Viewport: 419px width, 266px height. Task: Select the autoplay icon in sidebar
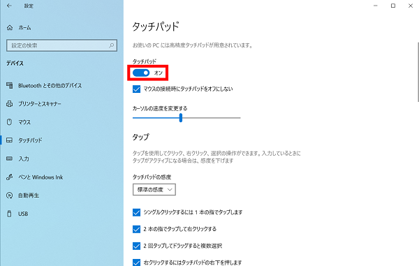click(x=9, y=195)
